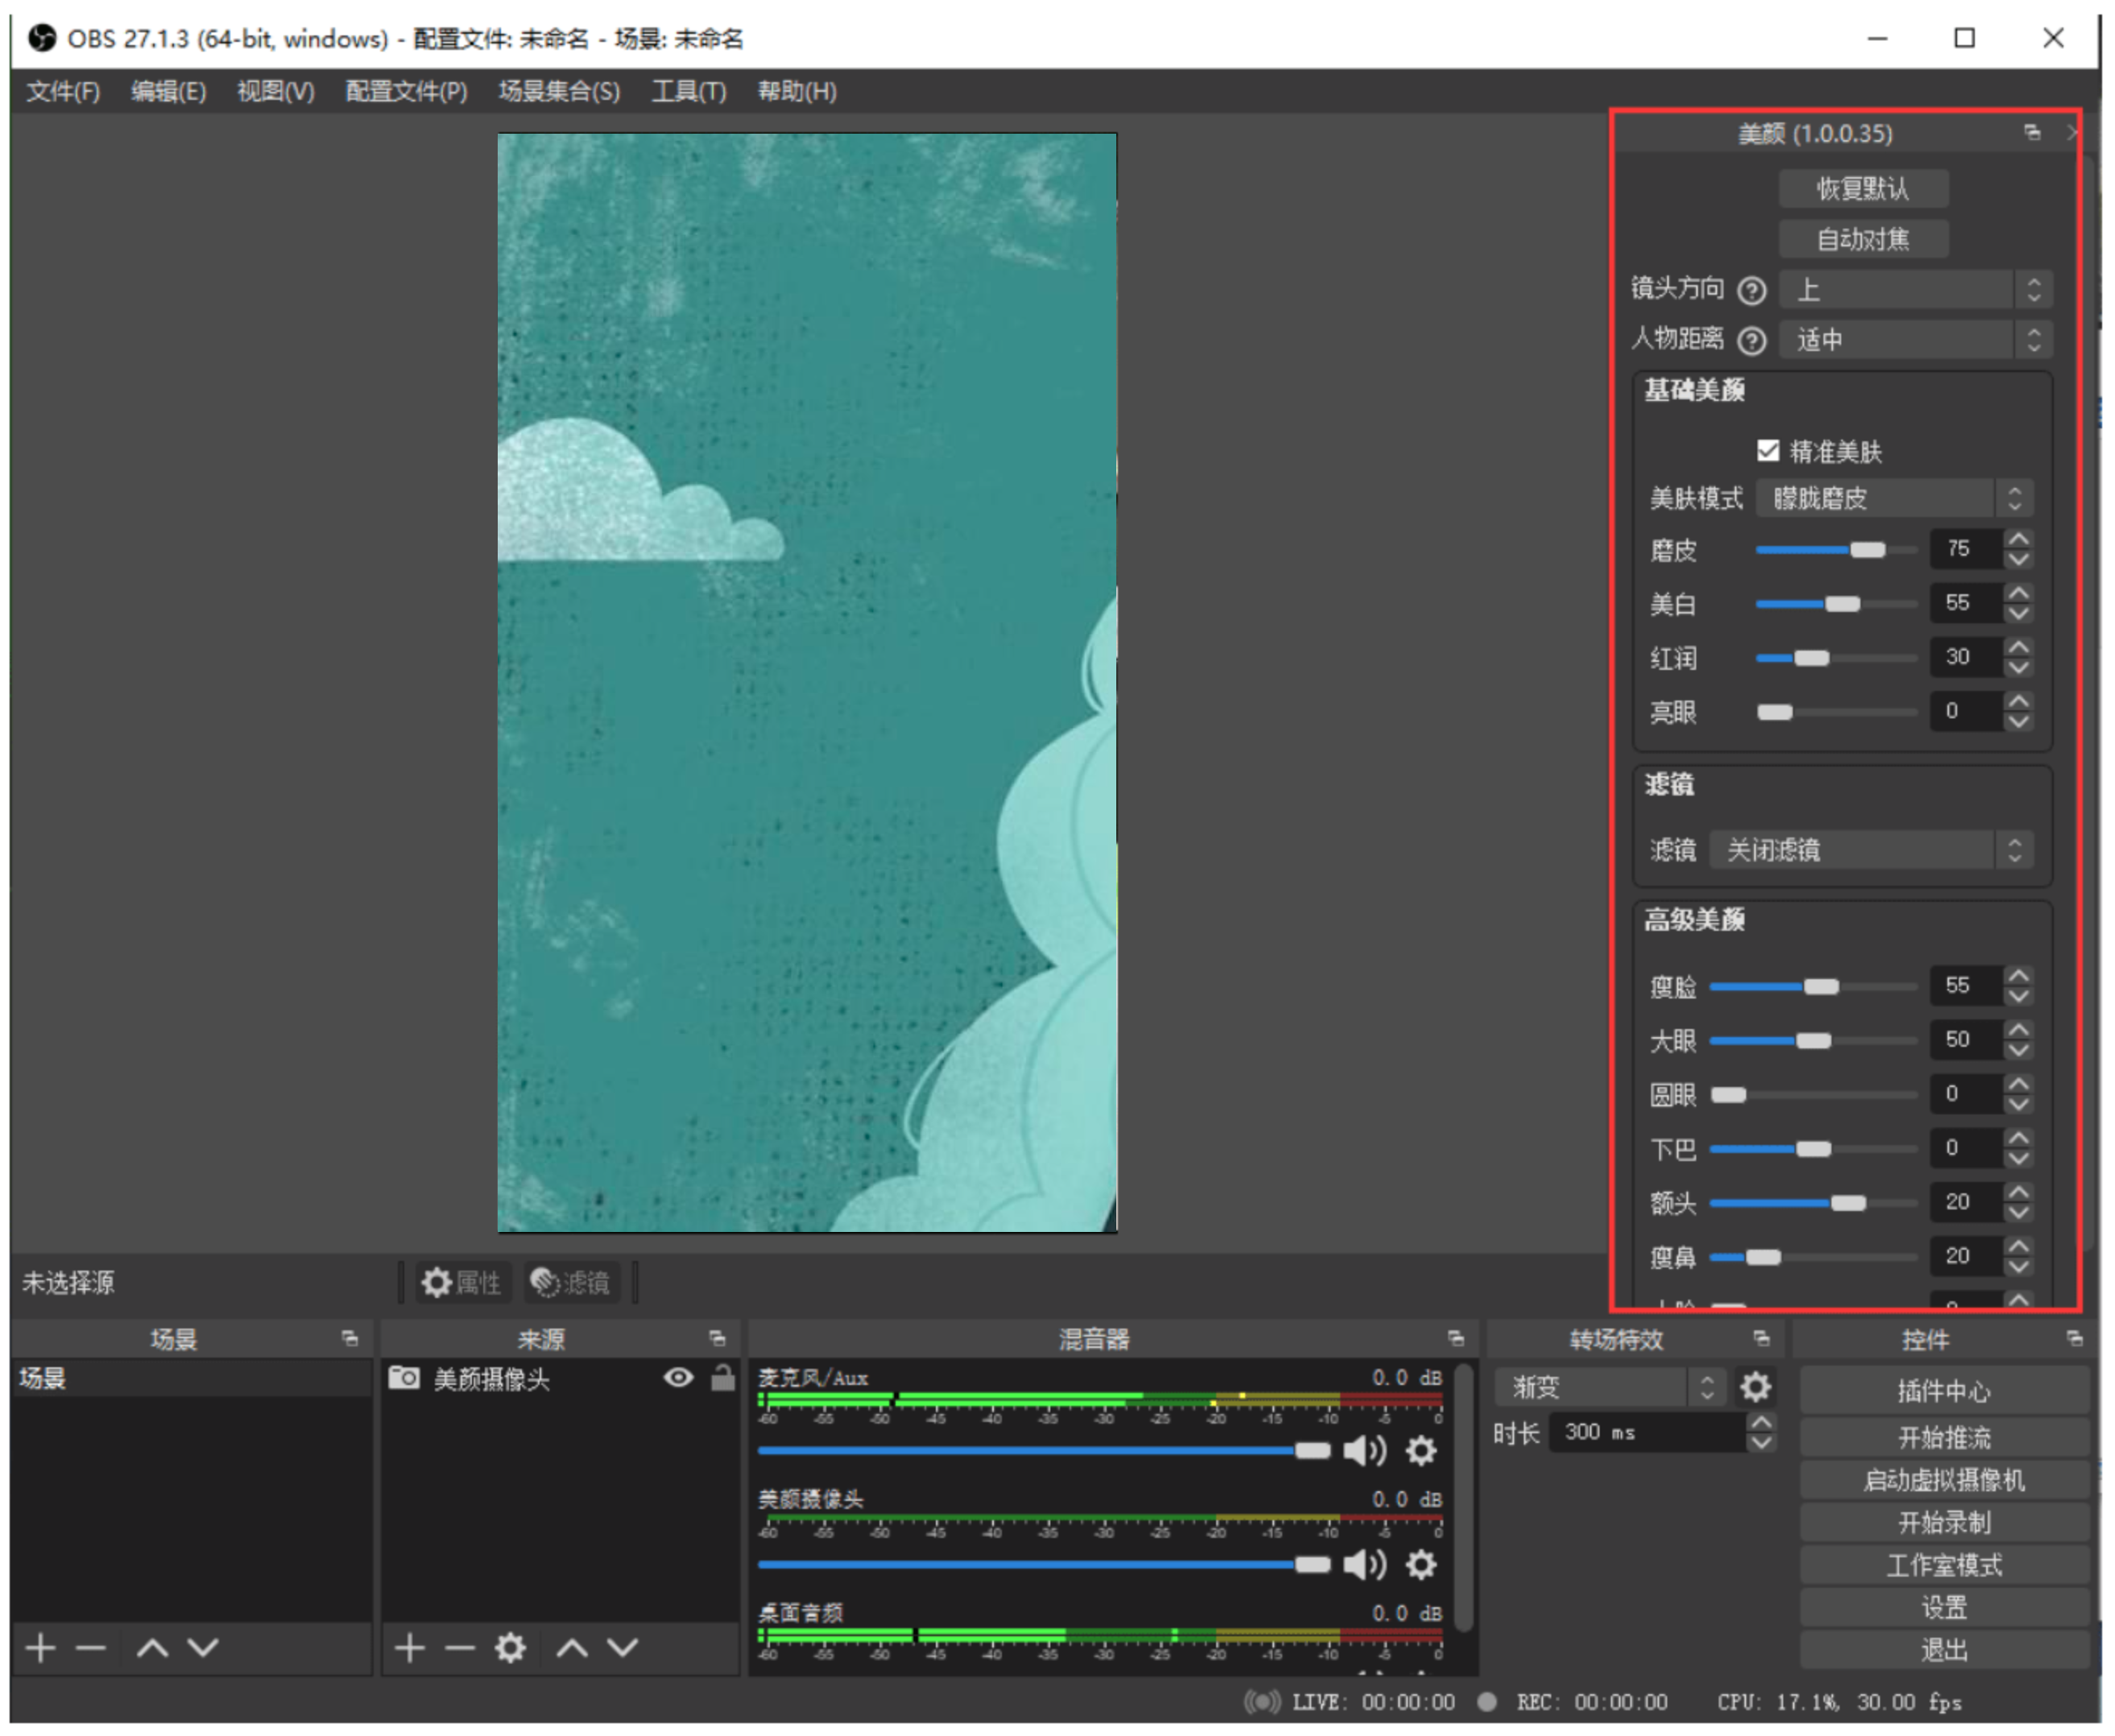Click the 镜头方向 help question icon

pos(1752,290)
